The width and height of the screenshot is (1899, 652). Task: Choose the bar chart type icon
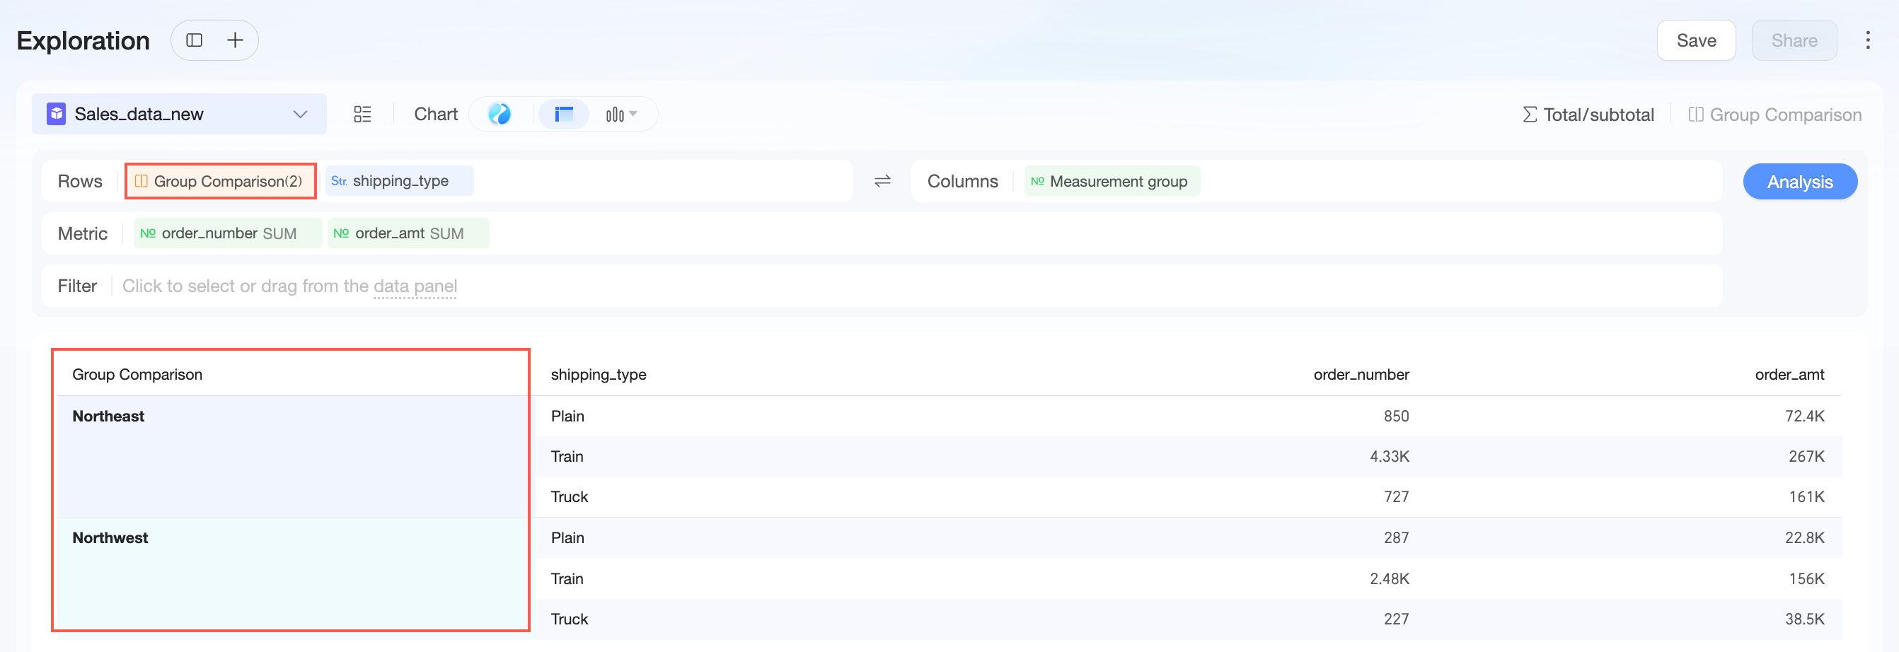(x=614, y=114)
